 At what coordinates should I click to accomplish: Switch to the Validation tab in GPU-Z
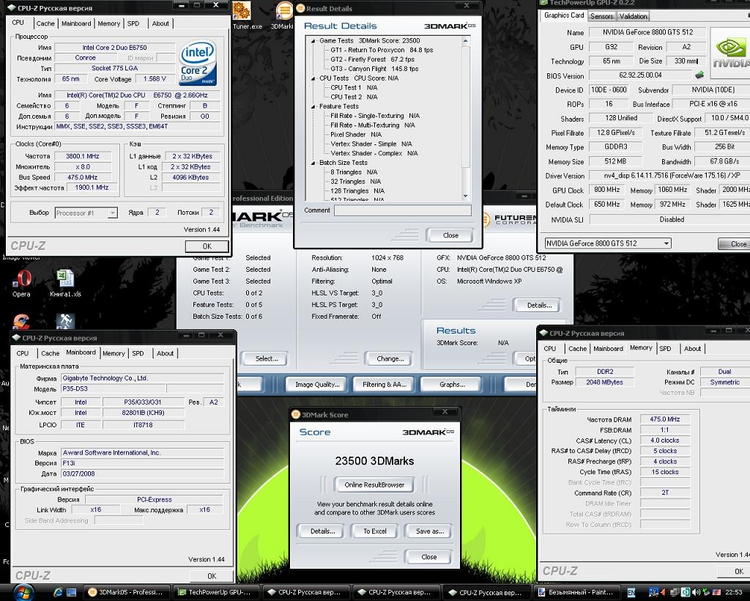(633, 16)
